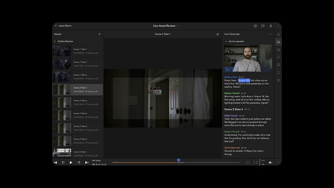The image size is (334, 188).
Task: Skip to the previous clip
Action: pos(55,163)
